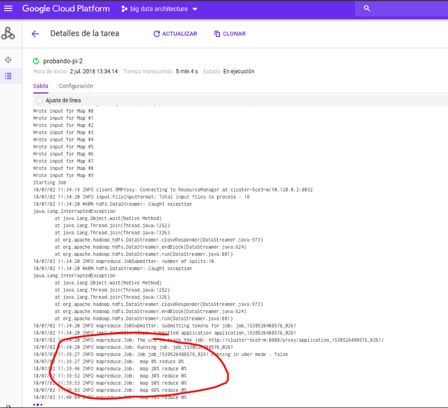Click the project hexagon dots icon
The image size is (448, 408).
coord(124,9)
